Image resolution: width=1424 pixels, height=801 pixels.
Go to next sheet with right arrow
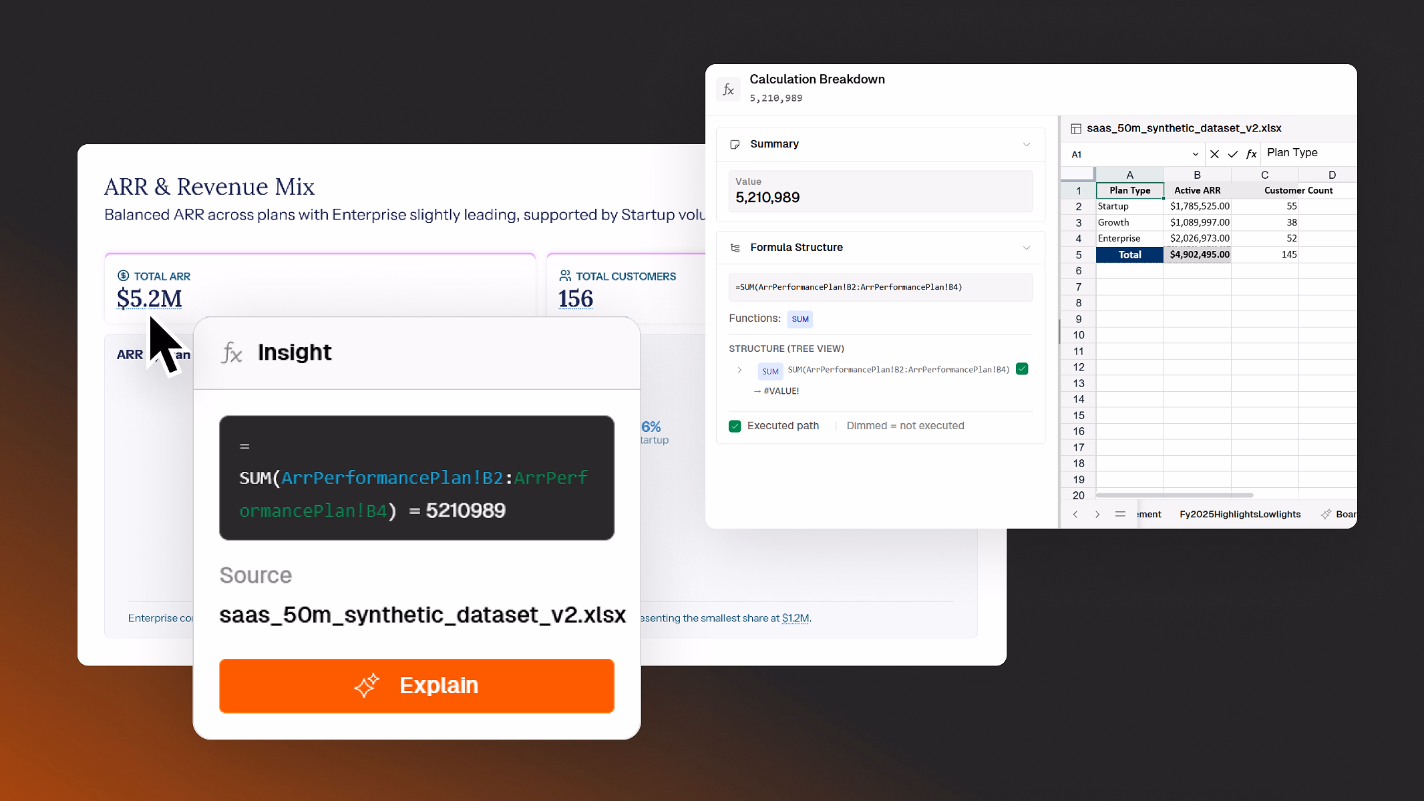1097,514
